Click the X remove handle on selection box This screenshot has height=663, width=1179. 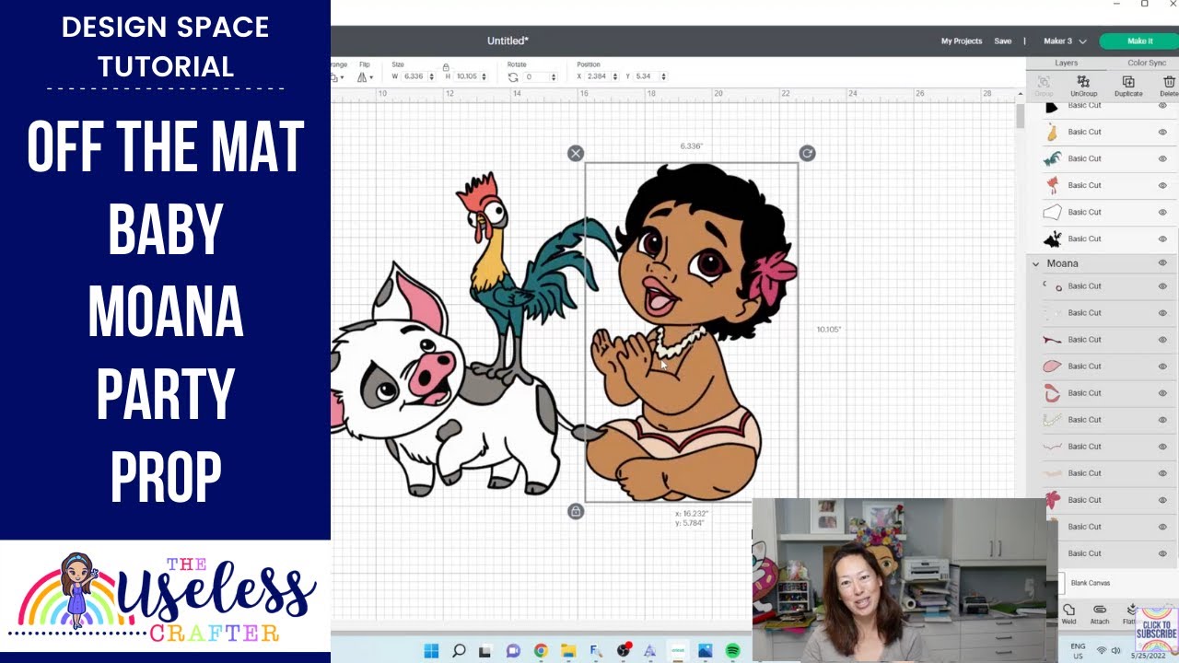click(x=576, y=154)
